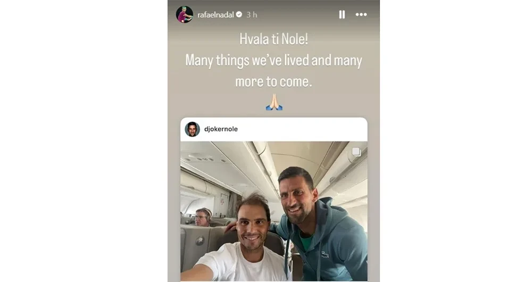The height and width of the screenshot is (282, 516).
Task: Click the background passenger wearing headphones
Action: pos(202,217)
